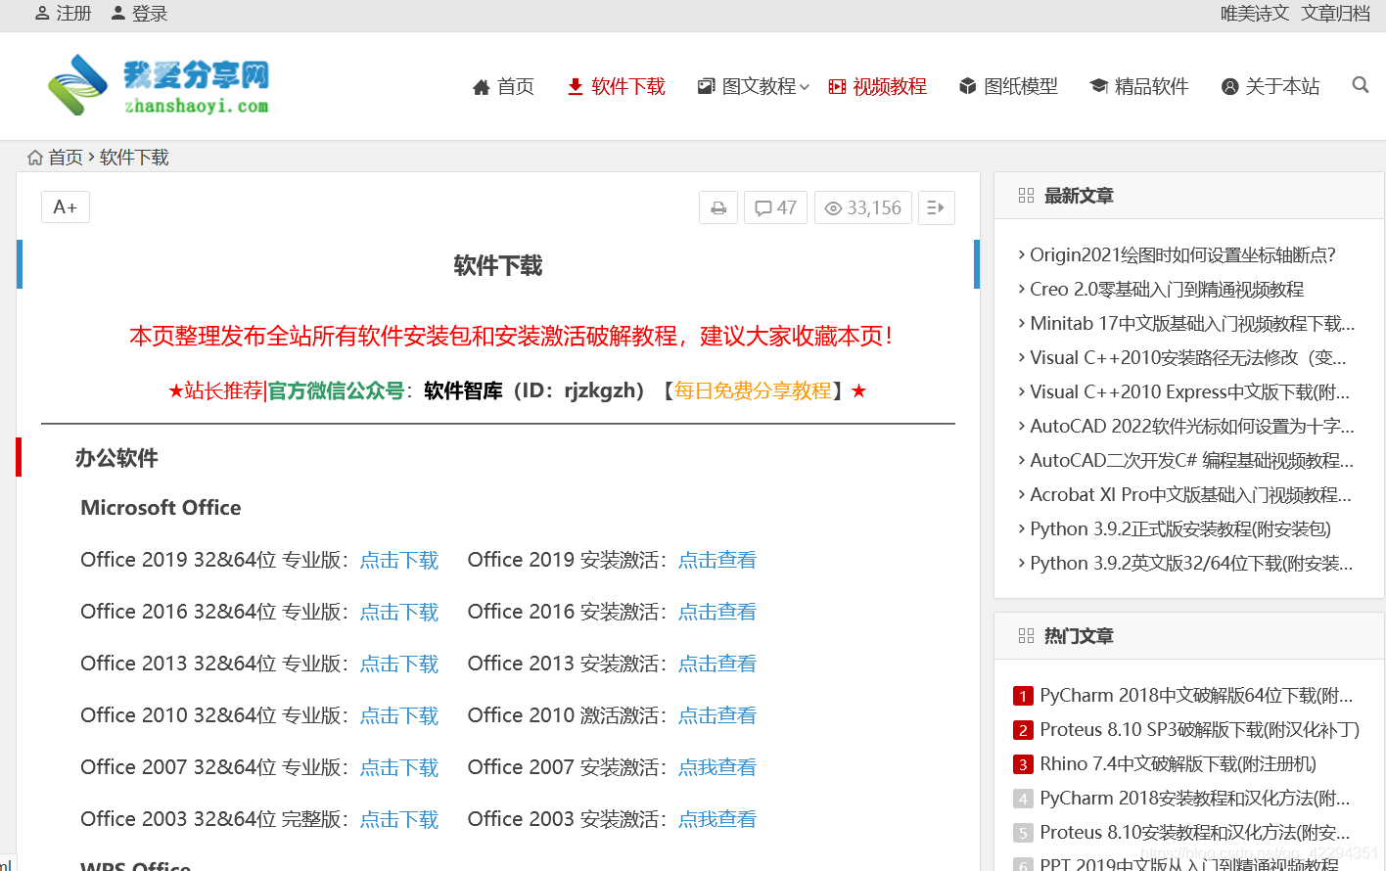Open article Acrobat XI Pro中文版基础入门视频教程
Viewport: 1386px width, 871px height.
point(1191,494)
